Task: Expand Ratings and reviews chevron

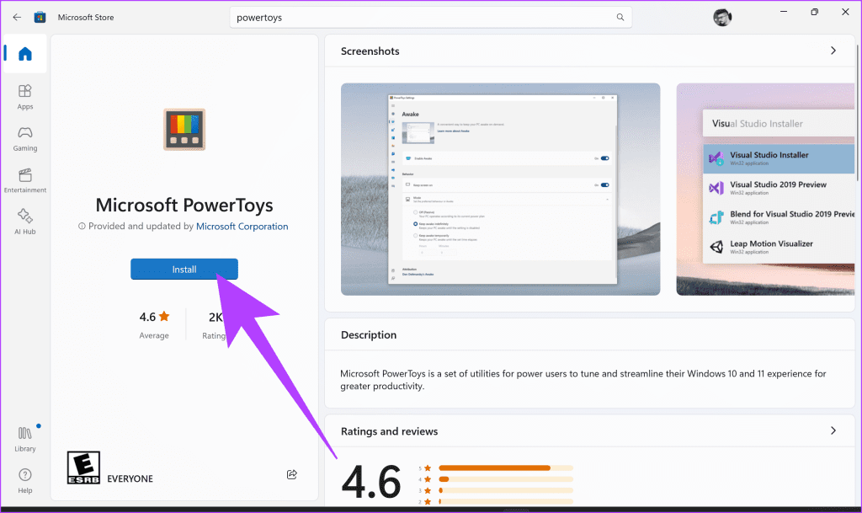Action: (833, 430)
